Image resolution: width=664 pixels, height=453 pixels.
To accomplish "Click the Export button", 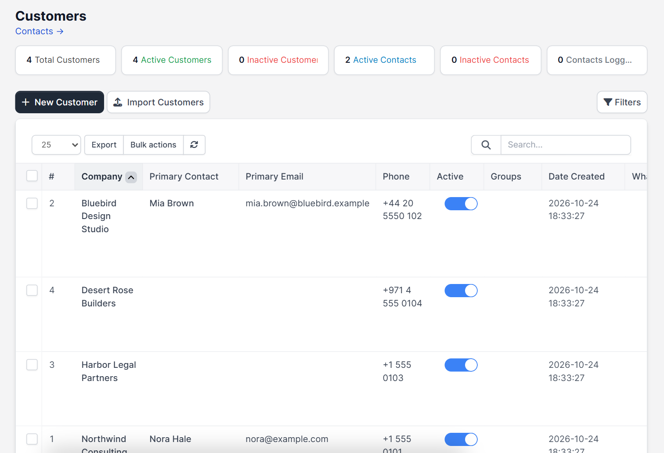I will [x=104, y=145].
